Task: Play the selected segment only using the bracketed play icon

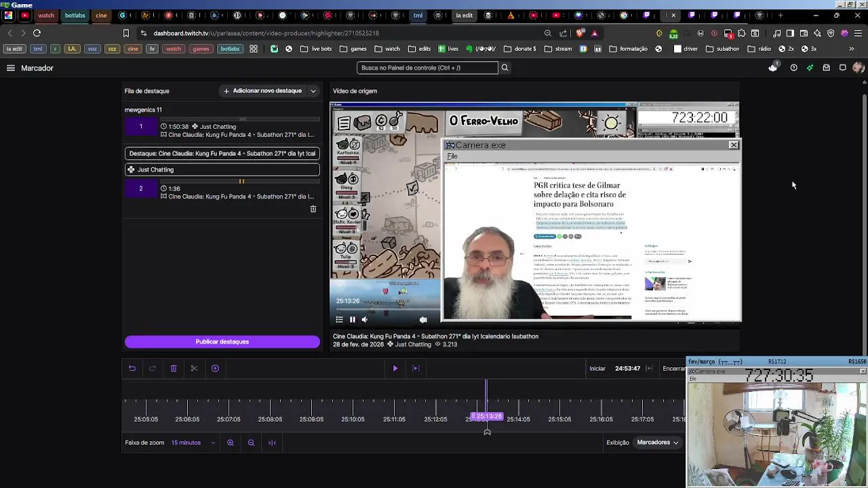Action: (x=416, y=368)
